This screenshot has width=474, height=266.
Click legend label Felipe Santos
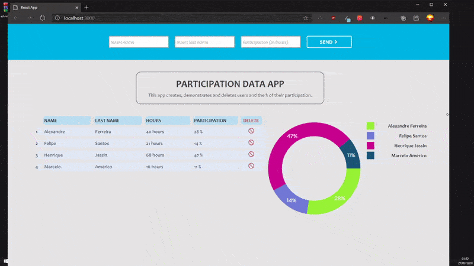tap(412, 136)
